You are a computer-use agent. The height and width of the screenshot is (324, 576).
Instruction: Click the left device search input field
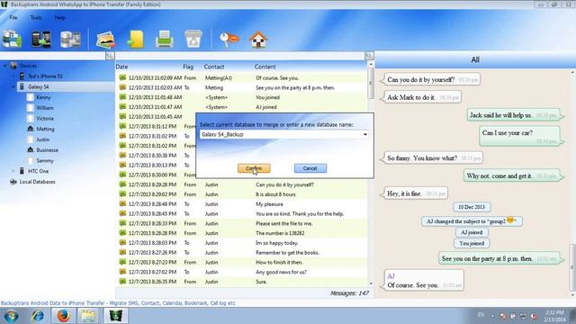click(52, 56)
